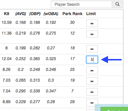The height and width of the screenshot is (111, 128).
Task: Select the OBP value 0.188
Action: click(35, 22)
